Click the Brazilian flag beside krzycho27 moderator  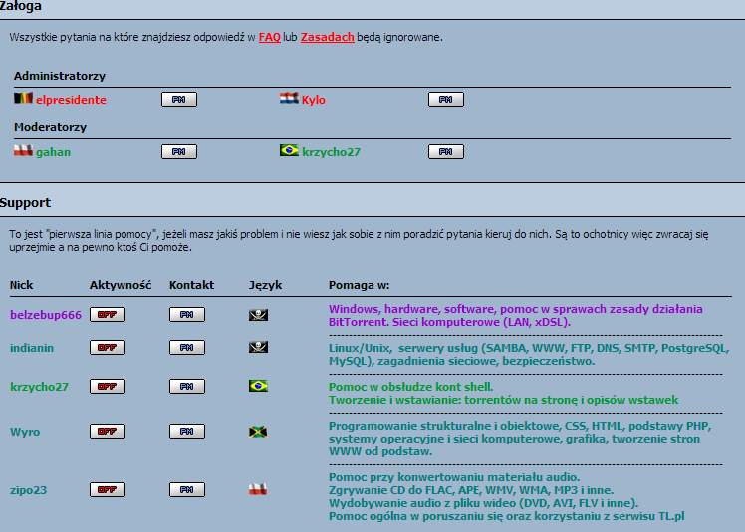pyautogui.click(x=290, y=150)
